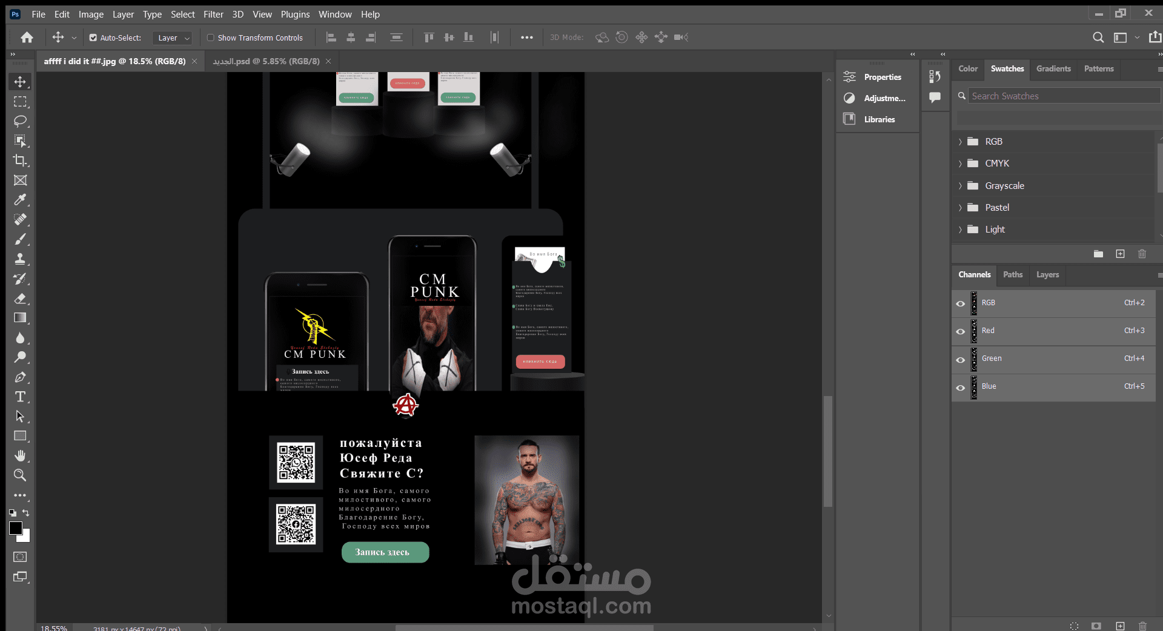Select the Crop tool
1163x631 pixels.
pos(20,160)
